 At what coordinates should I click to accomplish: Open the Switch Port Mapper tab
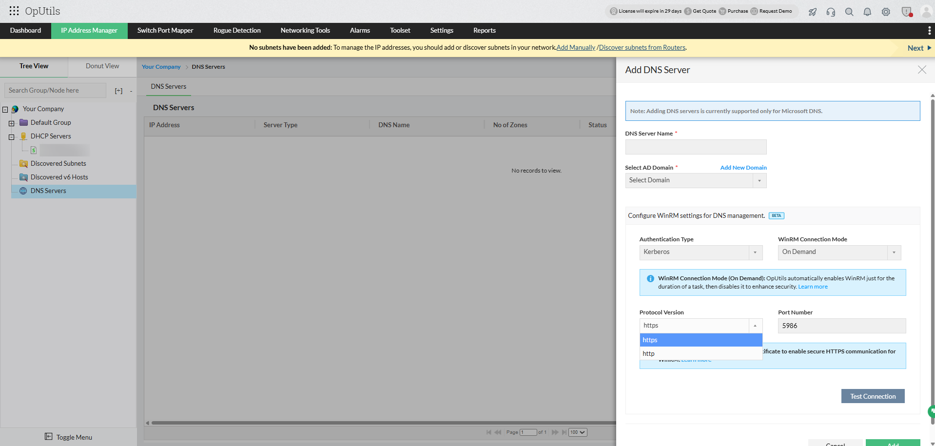pos(165,31)
